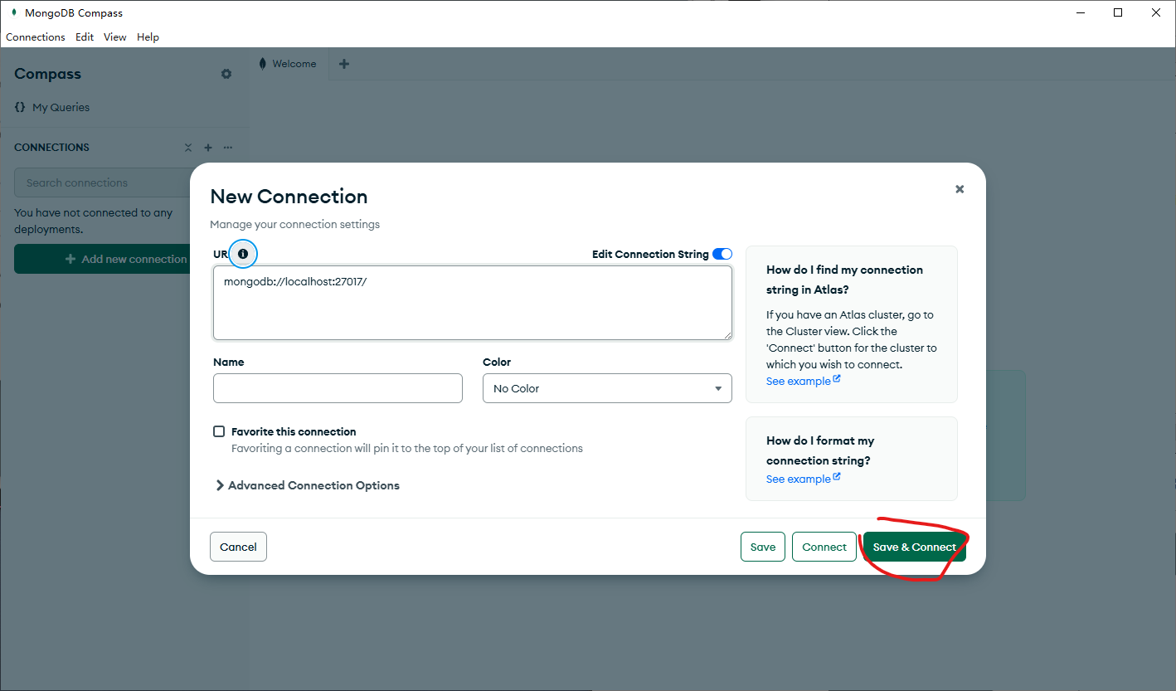
Task: Switch to the Welcome tab
Action: coord(289,64)
